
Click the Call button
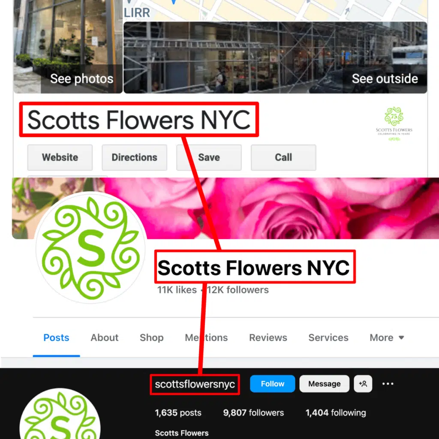click(x=283, y=157)
